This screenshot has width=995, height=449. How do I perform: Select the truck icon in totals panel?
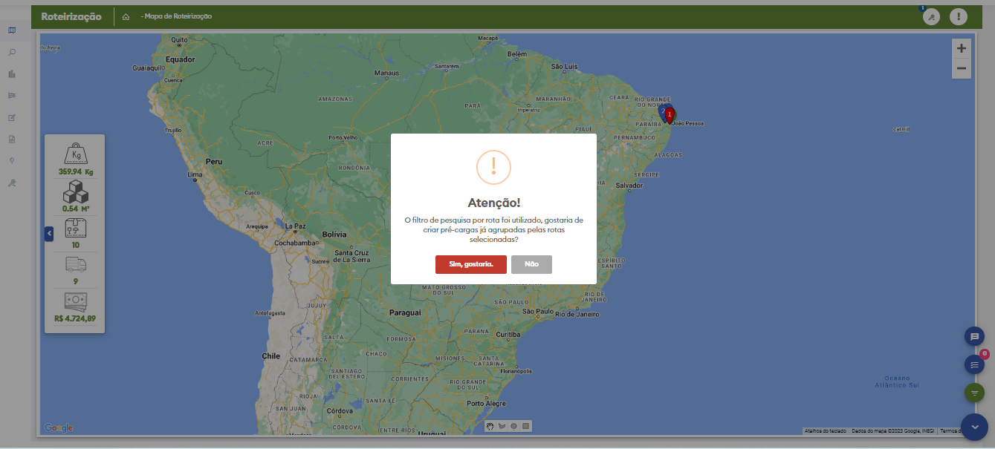coord(75,264)
